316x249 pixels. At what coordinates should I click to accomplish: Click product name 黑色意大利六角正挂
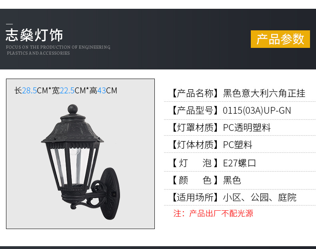point(264,93)
